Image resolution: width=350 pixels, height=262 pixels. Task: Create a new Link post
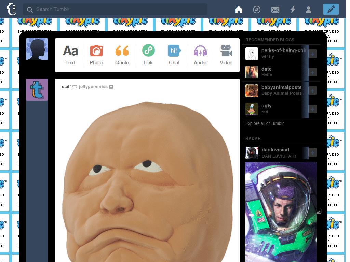click(148, 55)
